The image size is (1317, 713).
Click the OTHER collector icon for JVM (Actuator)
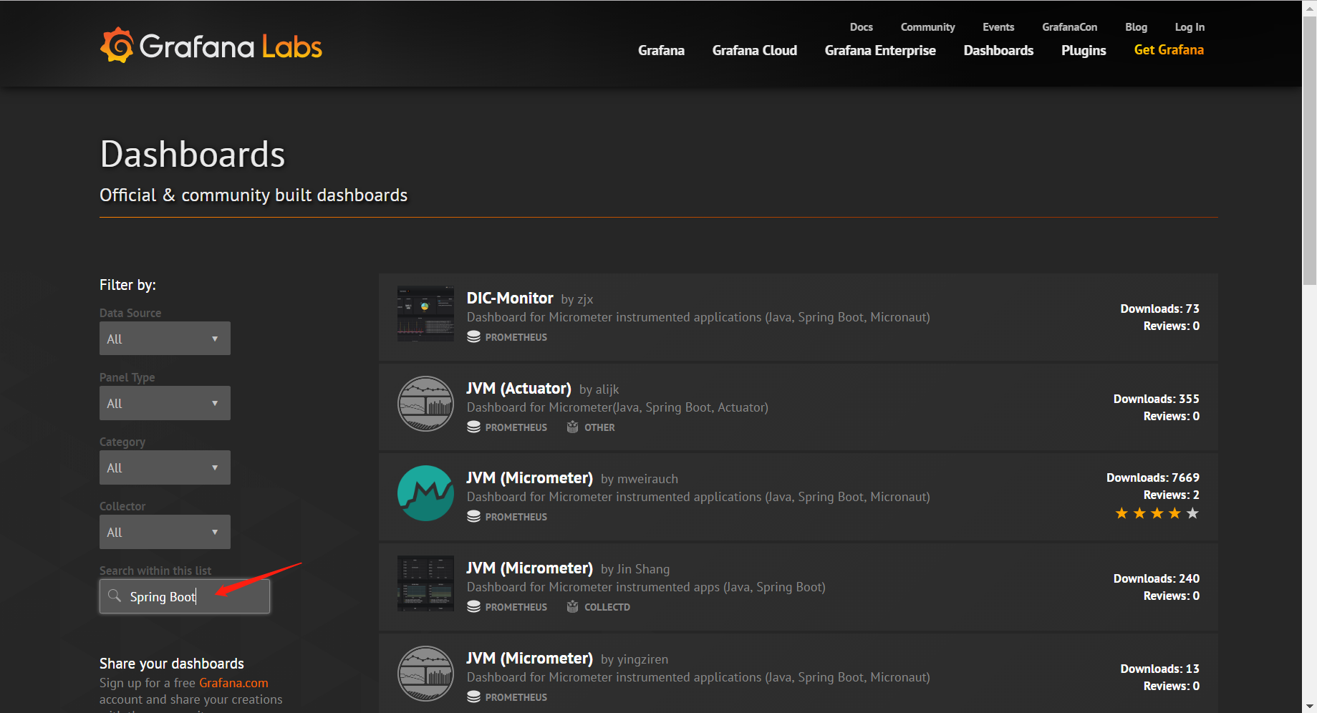coord(572,427)
